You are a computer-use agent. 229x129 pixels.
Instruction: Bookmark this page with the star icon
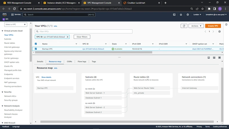coord(202,9)
